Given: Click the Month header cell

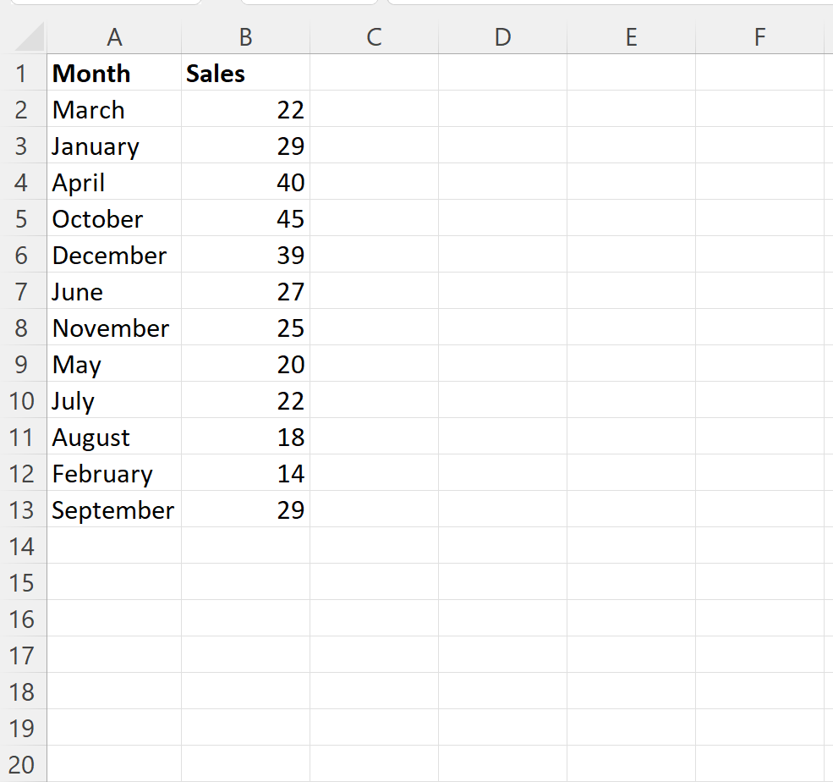Looking at the screenshot, I should tap(114, 72).
